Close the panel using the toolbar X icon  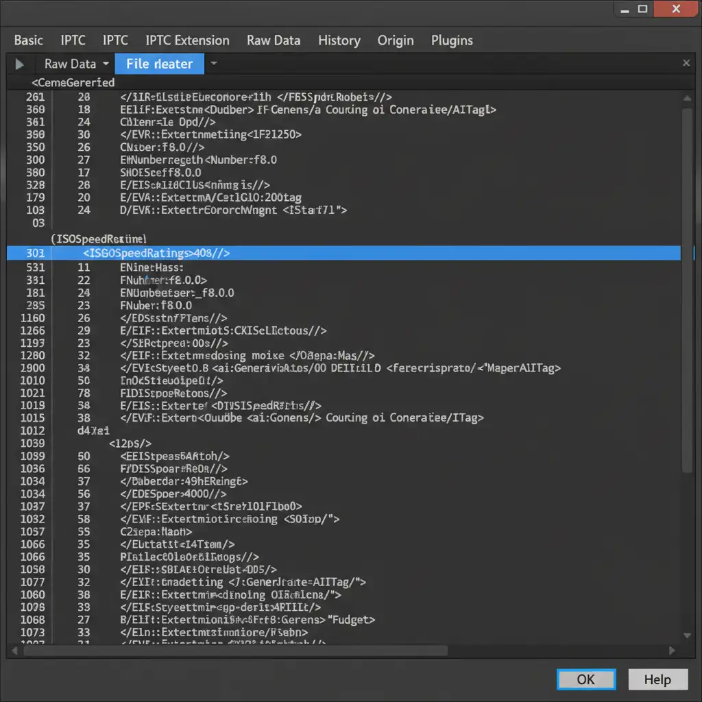point(686,63)
